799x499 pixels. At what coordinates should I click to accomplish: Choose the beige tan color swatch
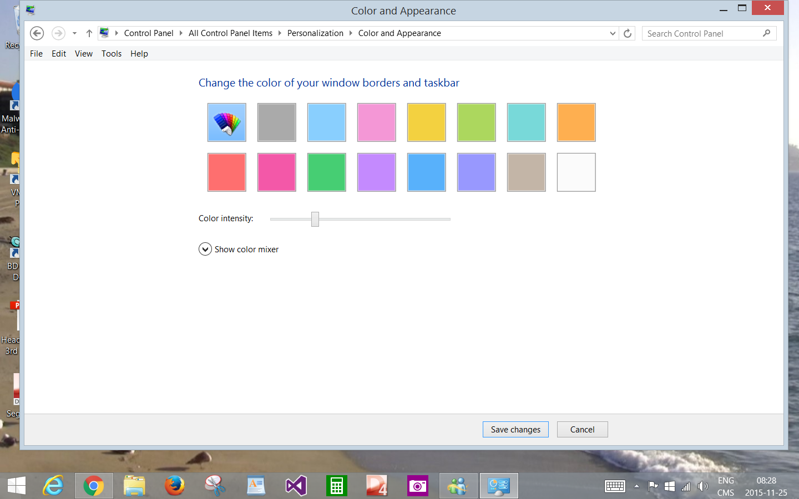tap(526, 172)
